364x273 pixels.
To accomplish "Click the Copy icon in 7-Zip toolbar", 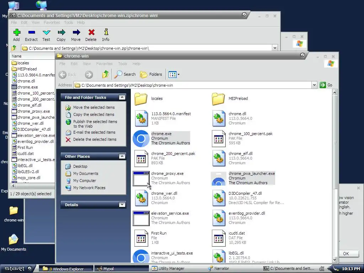I will (x=61, y=35).
